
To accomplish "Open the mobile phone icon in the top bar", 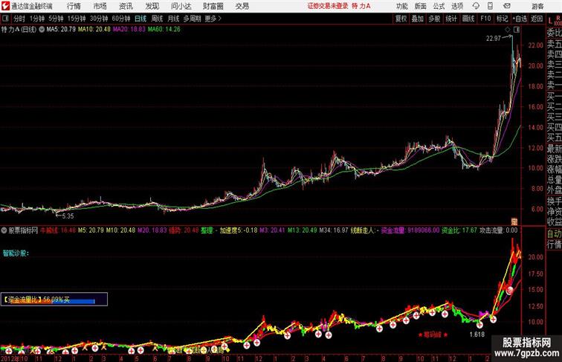I will click(x=490, y=6).
